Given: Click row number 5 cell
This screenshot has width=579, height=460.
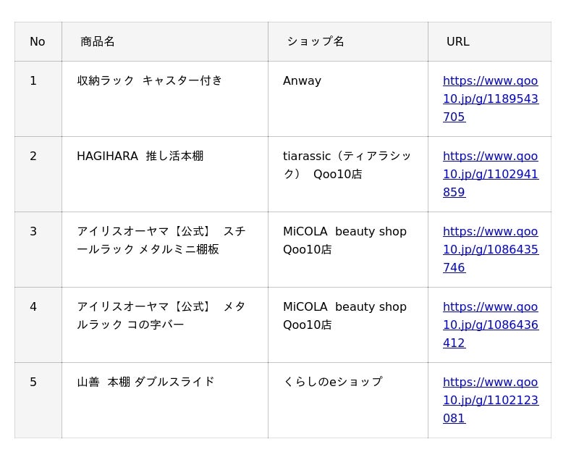Looking at the screenshot, I should (38, 401).
